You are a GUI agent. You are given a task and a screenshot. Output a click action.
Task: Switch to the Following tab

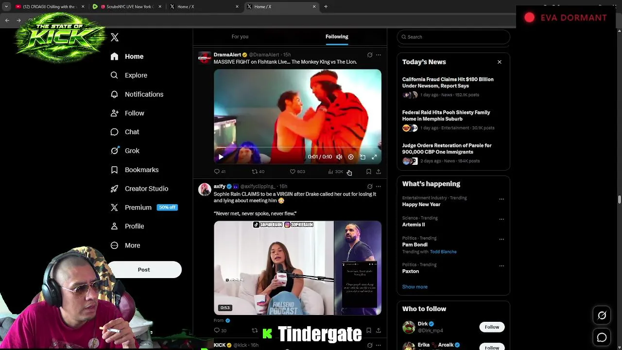pyautogui.click(x=337, y=36)
